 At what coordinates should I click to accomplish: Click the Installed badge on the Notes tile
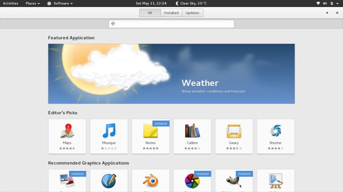coord(161,124)
